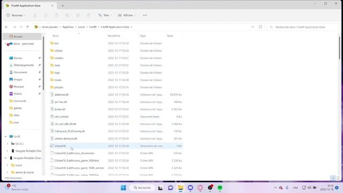Open a new Explorer tab
The width and height of the screenshot is (343, 193).
[x=63, y=6]
